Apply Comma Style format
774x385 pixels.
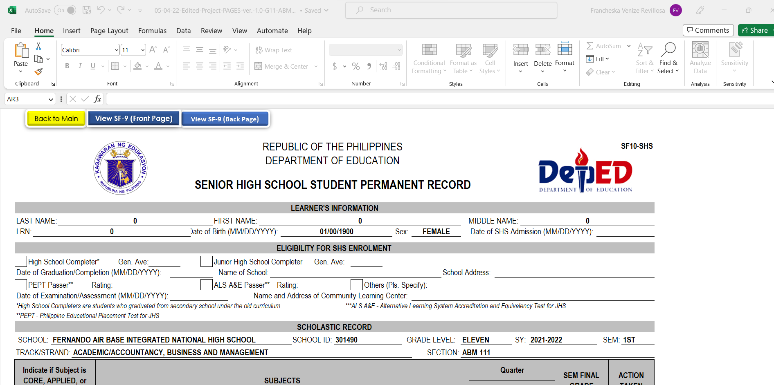(369, 66)
